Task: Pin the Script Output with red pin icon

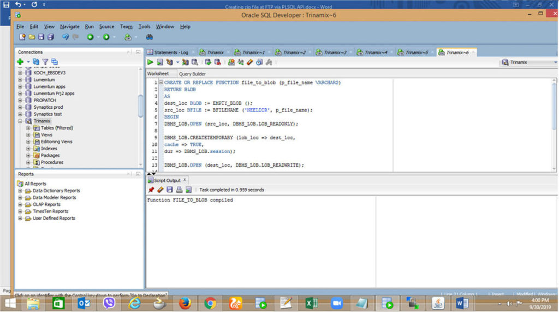Action: click(x=151, y=190)
